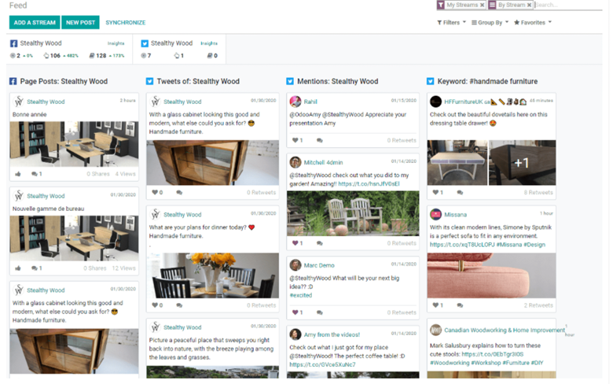Click heart icon on Rahil's mention

pyautogui.click(x=295, y=140)
